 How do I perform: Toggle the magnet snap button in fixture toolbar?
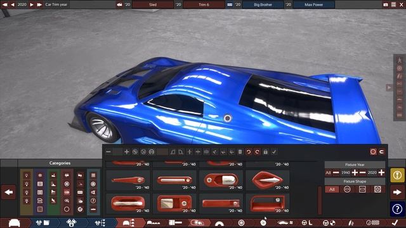(x=382, y=152)
